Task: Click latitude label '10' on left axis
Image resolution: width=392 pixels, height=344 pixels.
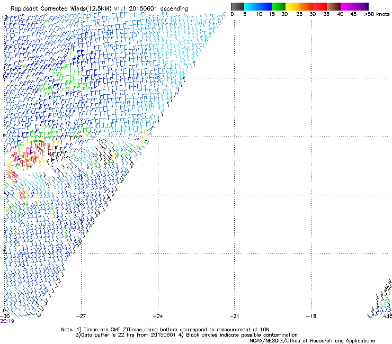Action: tap(4, 17)
